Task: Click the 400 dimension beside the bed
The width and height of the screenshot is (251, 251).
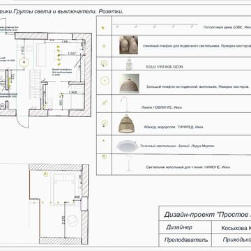Action: pos(77,197)
